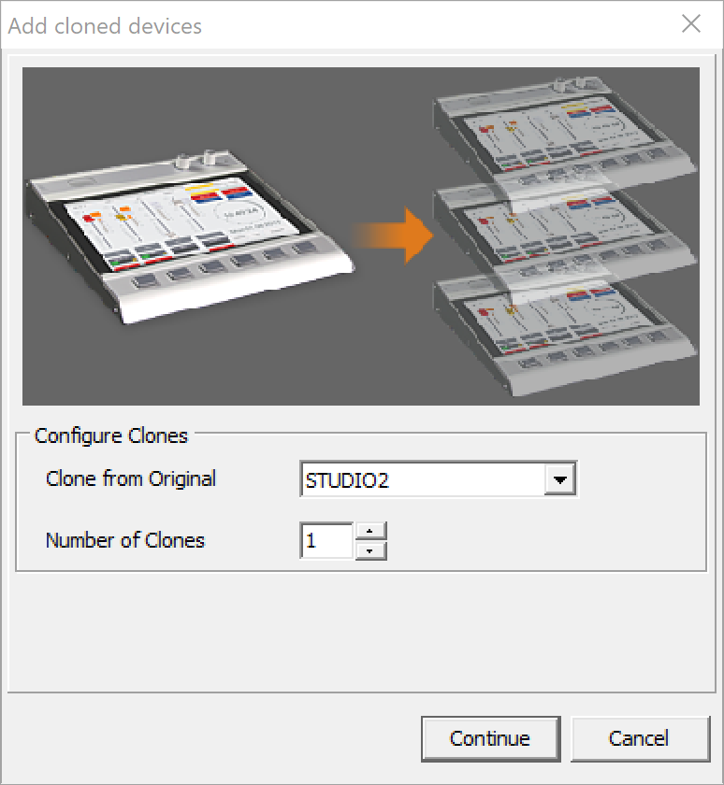
Task: Cancel the Add cloned devices dialog
Action: click(640, 738)
